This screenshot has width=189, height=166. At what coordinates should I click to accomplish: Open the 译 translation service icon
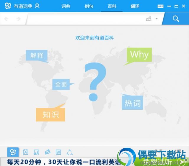point(58,152)
